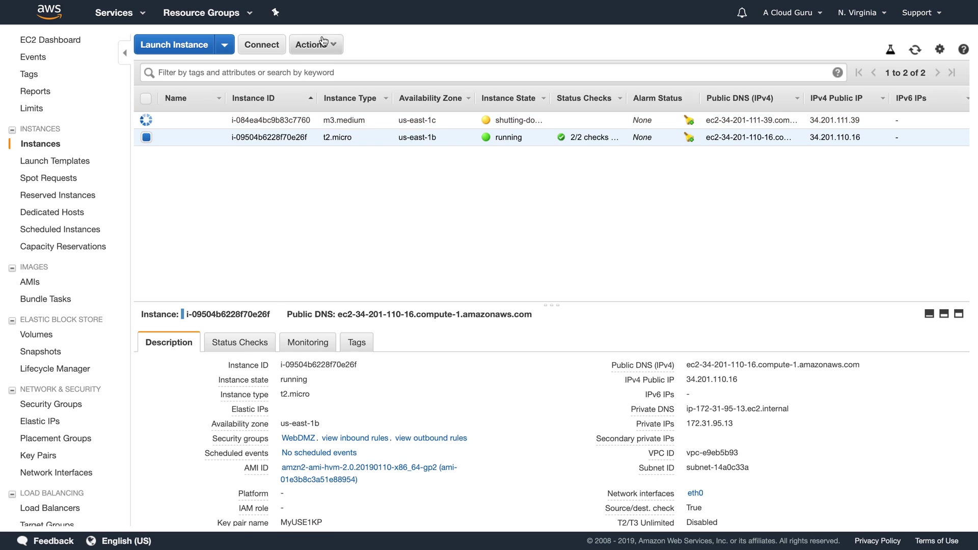The width and height of the screenshot is (978, 550).
Task: Open the Launch Instance dropdown arrow
Action: 224,44
